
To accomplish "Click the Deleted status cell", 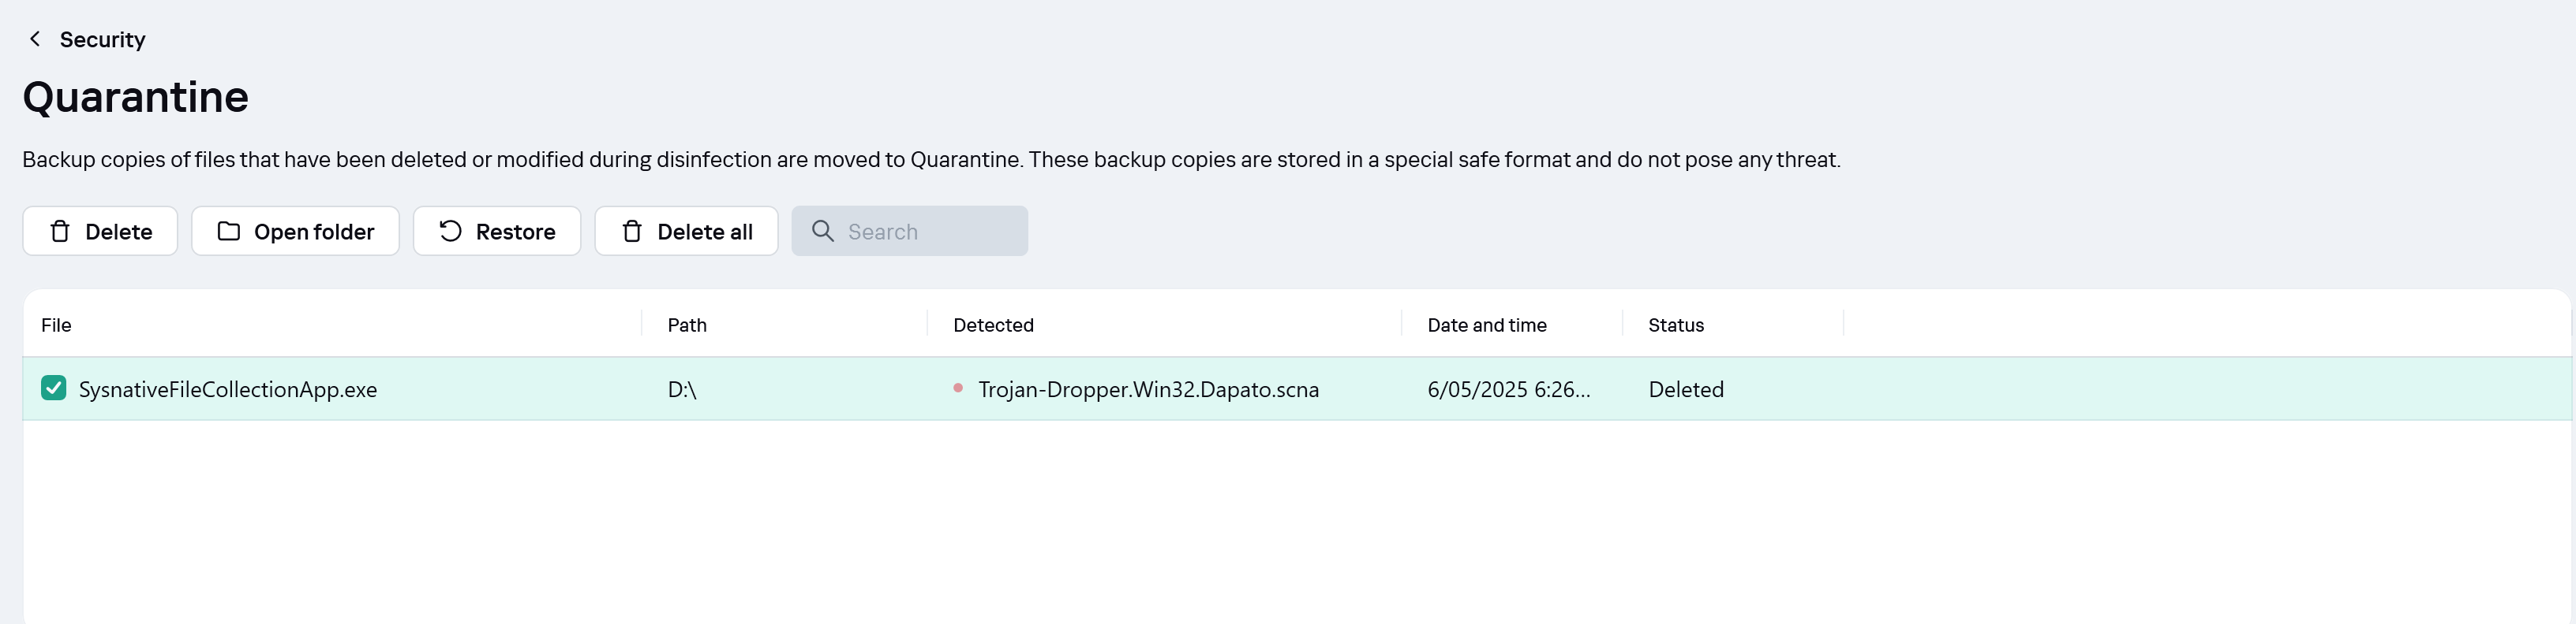I will (x=1686, y=389).
